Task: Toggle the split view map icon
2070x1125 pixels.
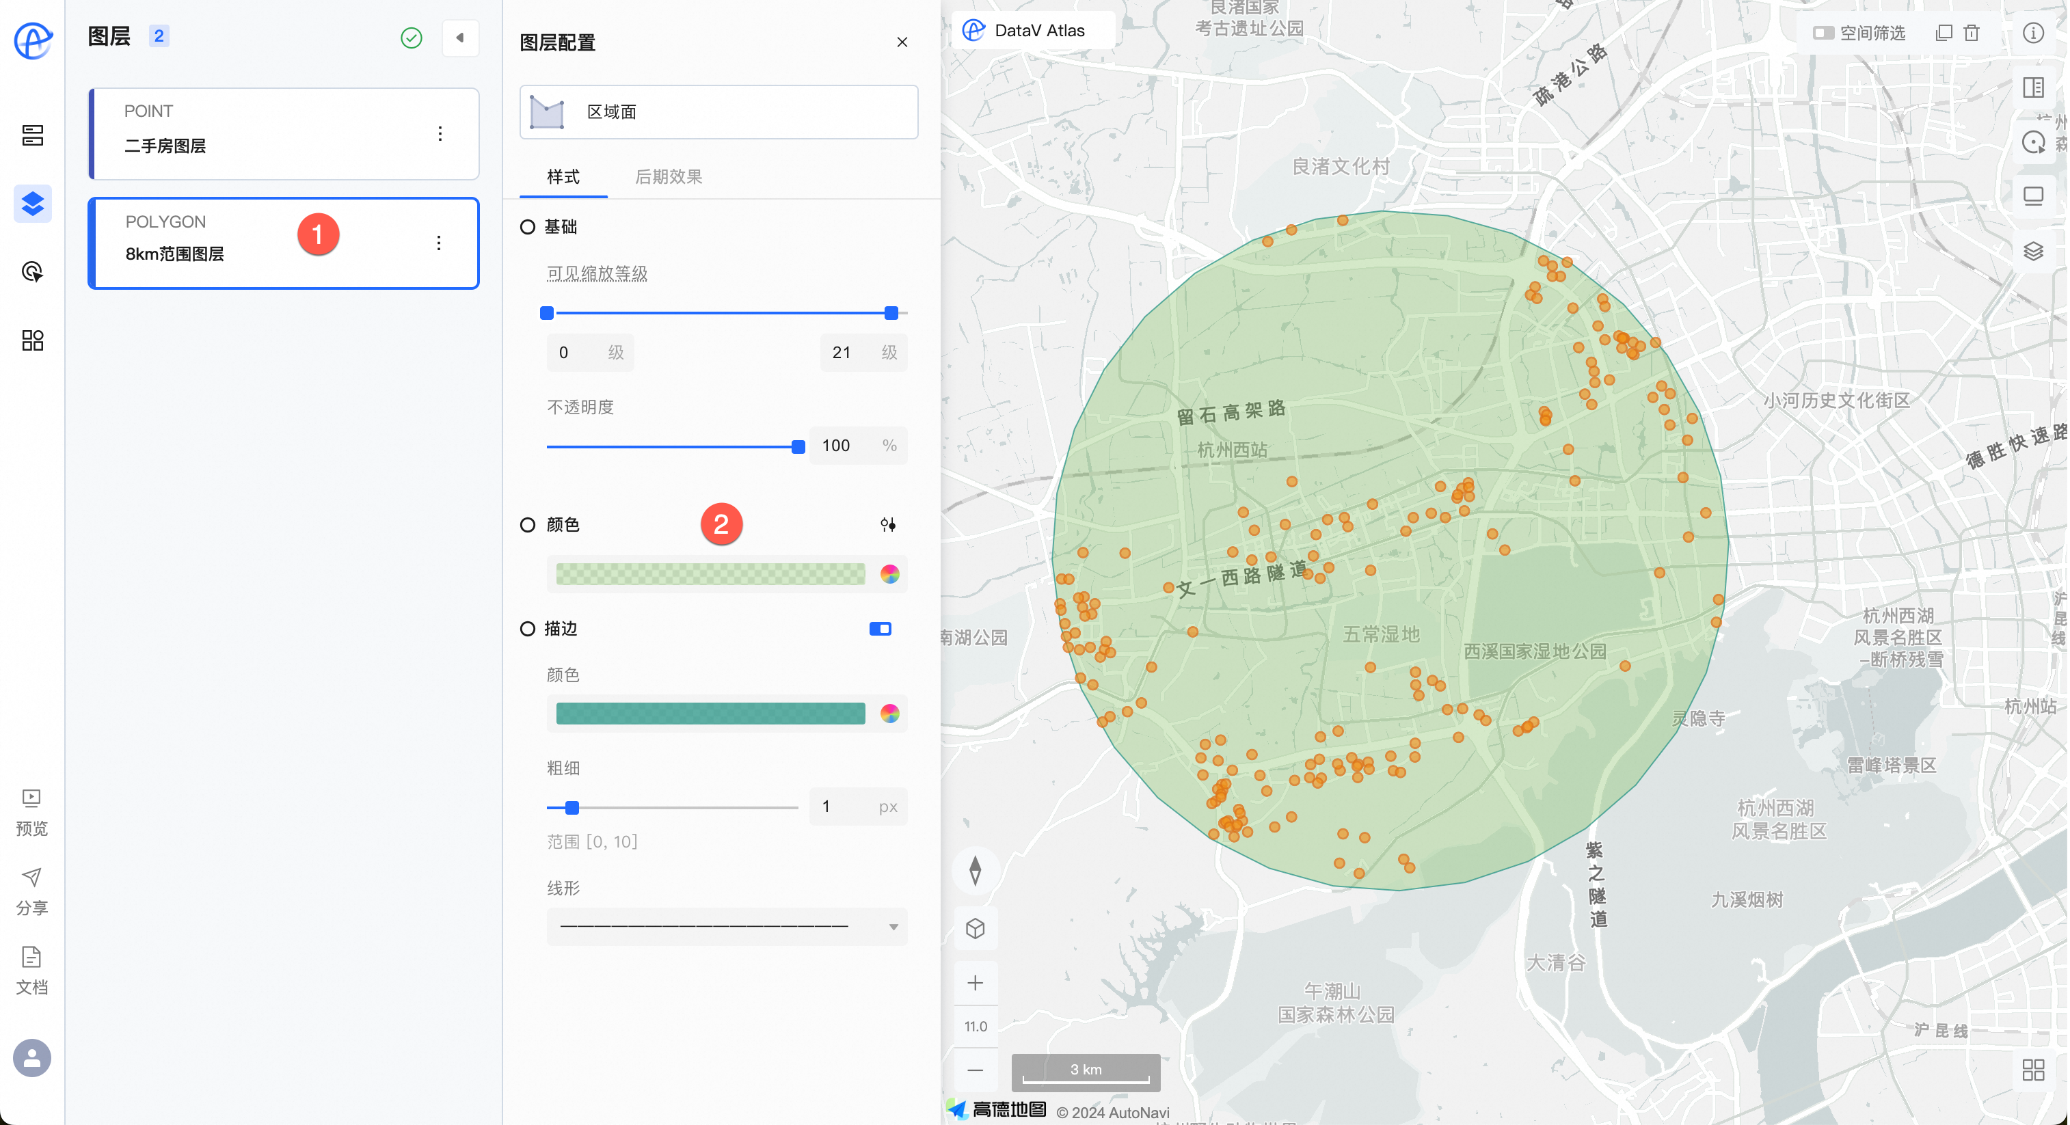Action: pyautogui.click(x=2033, y=87)
